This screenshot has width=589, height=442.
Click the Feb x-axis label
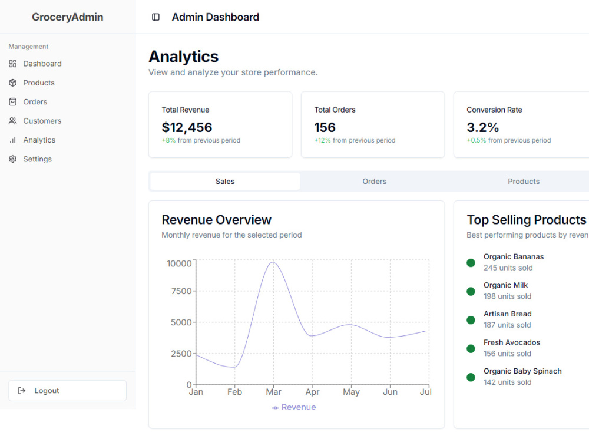pyautogui.click(x=234, y=392)
